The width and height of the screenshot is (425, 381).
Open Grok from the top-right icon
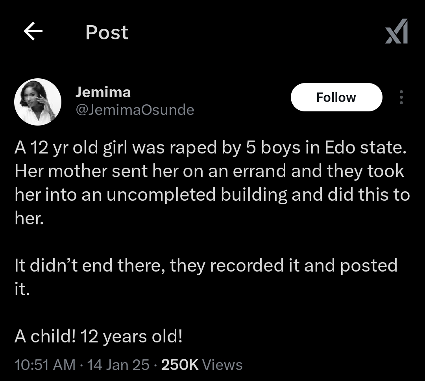[396, 31]
